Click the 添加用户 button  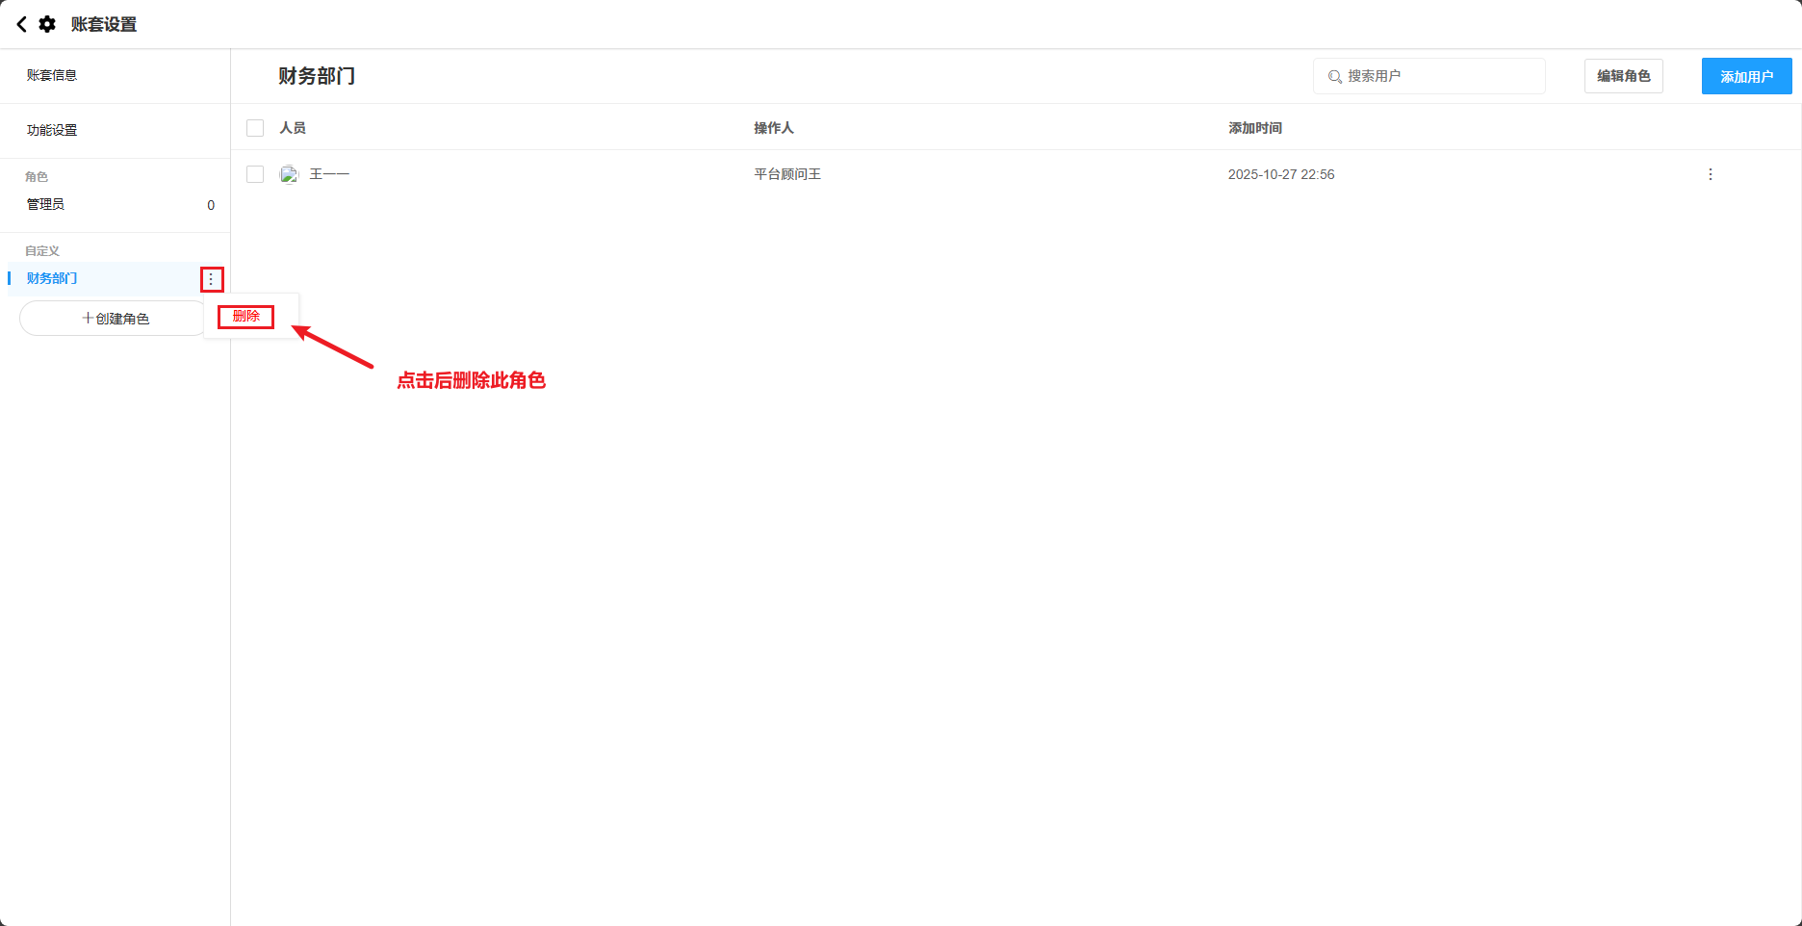coord(1746,76)
